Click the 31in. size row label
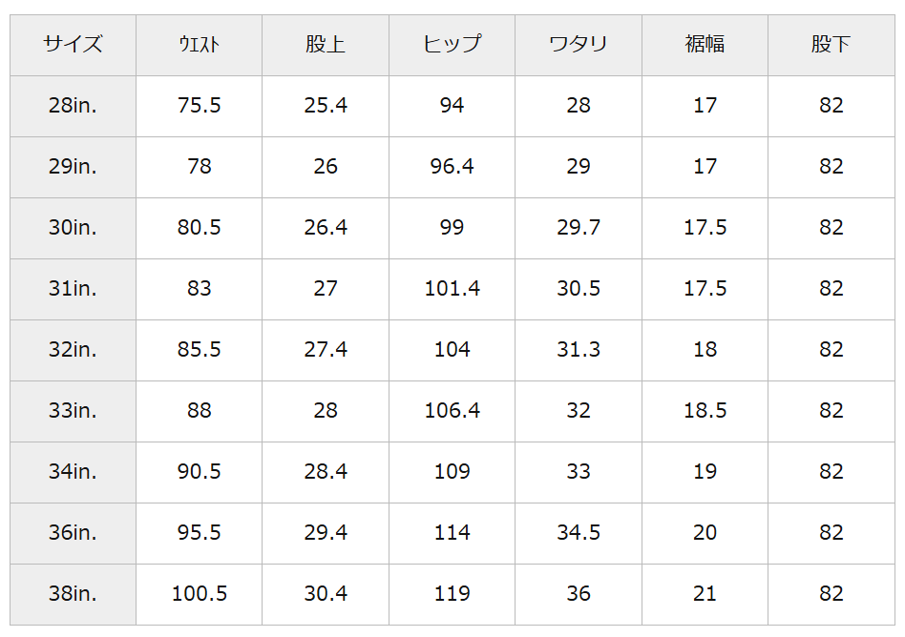 pos(73,288)
